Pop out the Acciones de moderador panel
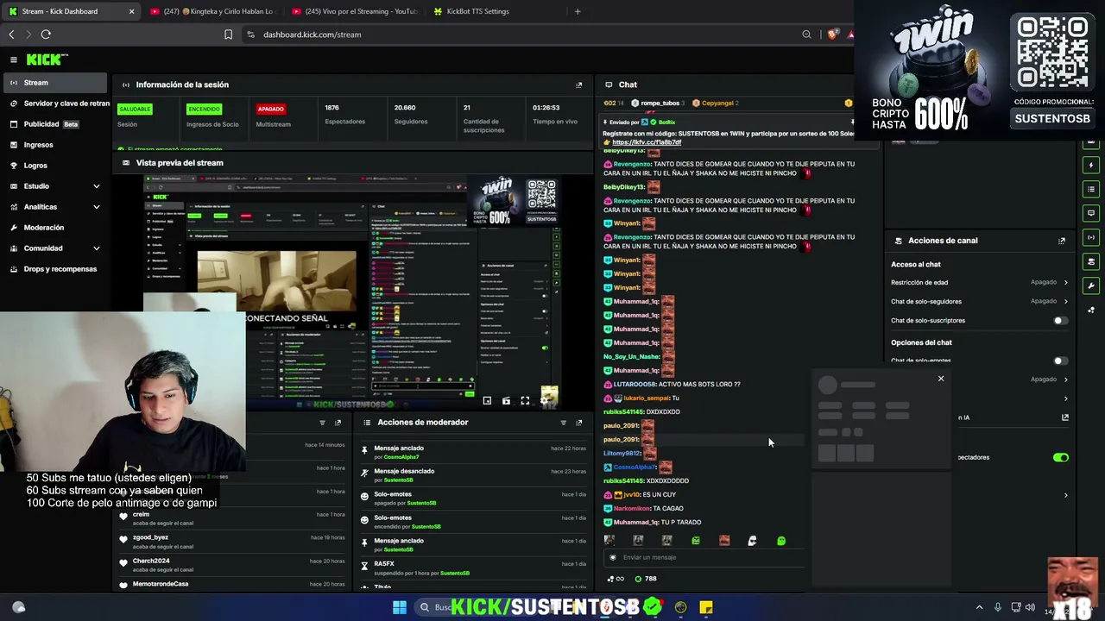Screen dimensions: 1105x621 [579, 423]
